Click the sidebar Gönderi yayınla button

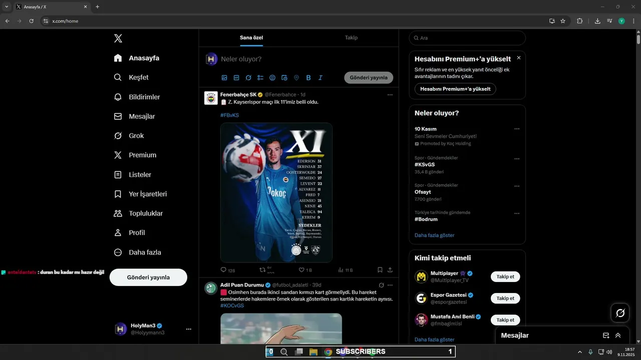click(x=148, y=277)
